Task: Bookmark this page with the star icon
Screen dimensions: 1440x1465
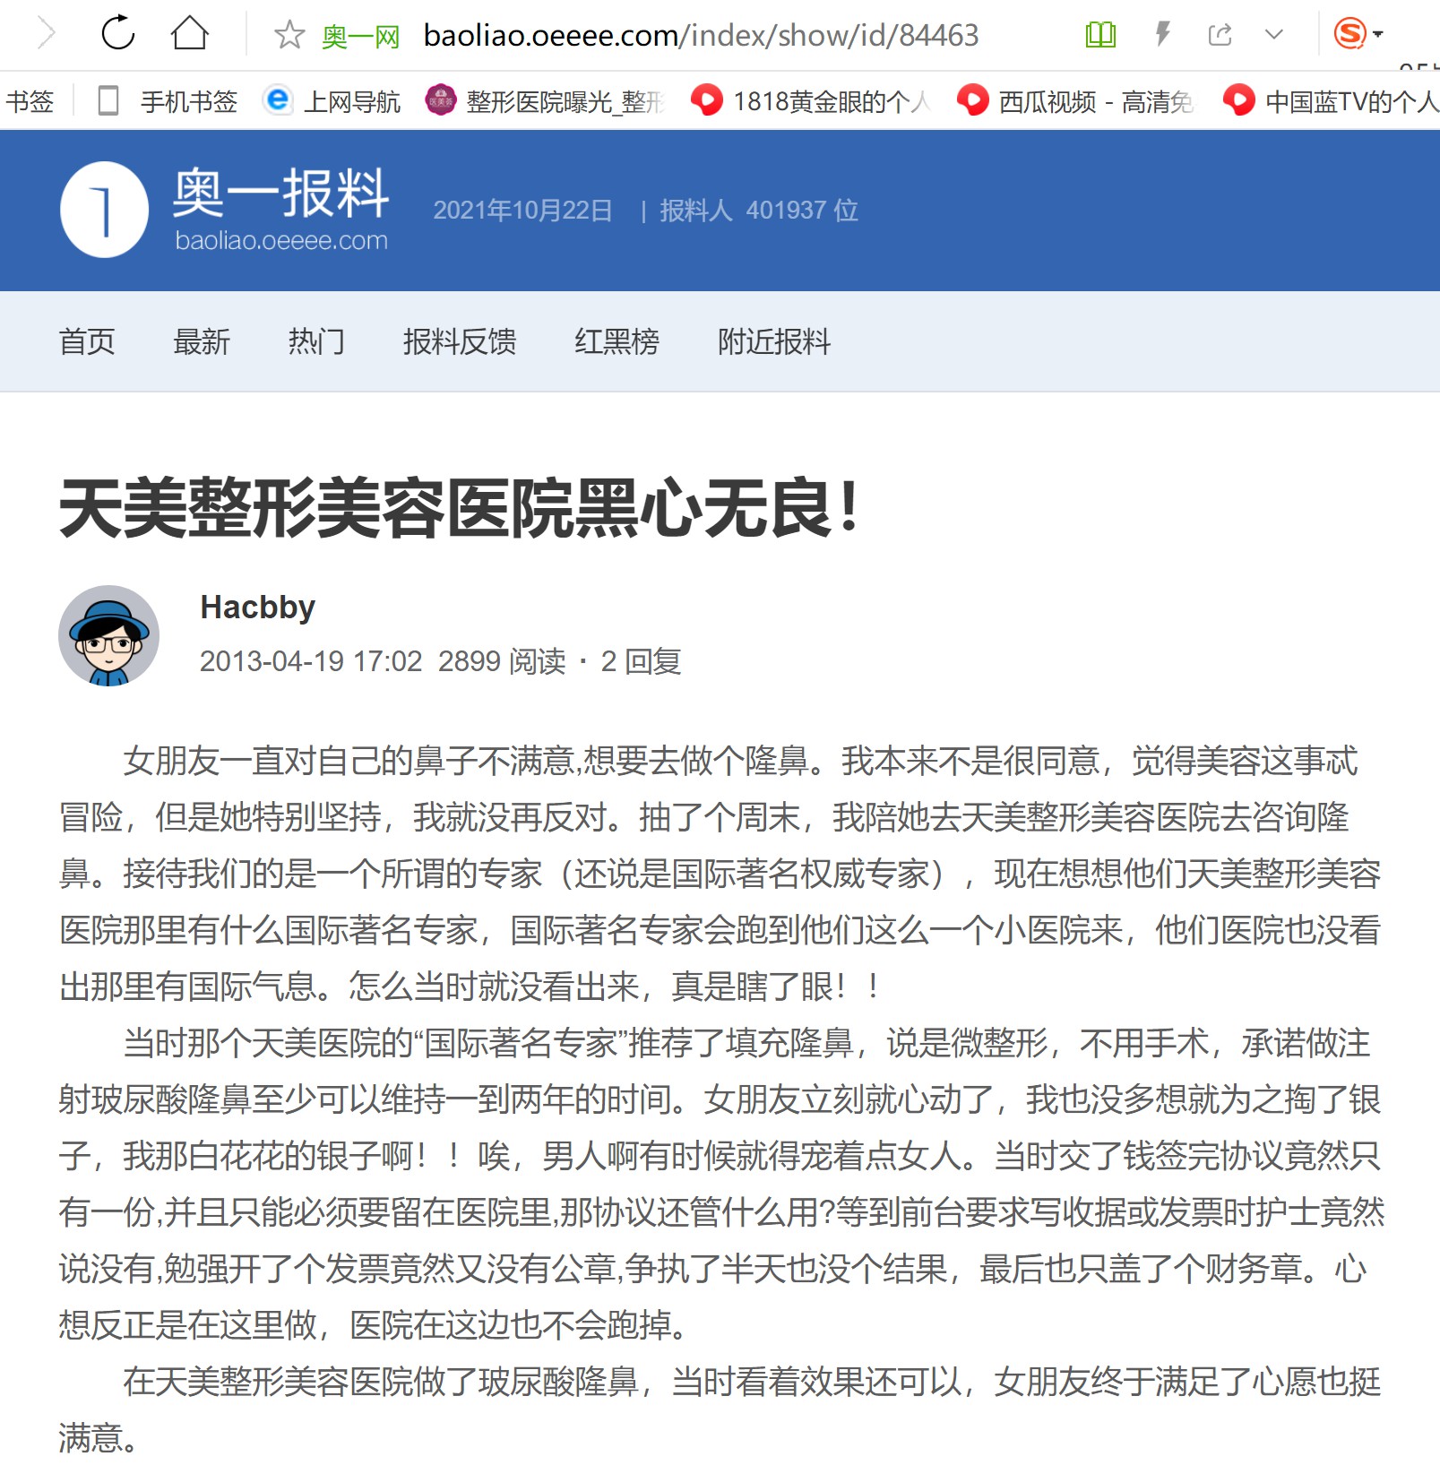Action: click(289, 35)
